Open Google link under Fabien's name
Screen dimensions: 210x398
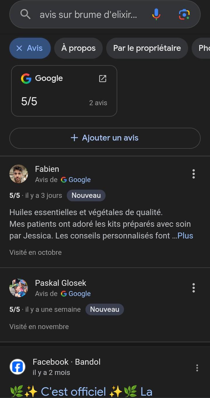[79, 180]
